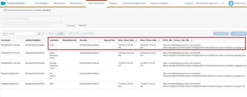Image resolution: width=247 pixels, height=97 pixels.
Task: Click the MasterRecordId column header
Action: 69,40
